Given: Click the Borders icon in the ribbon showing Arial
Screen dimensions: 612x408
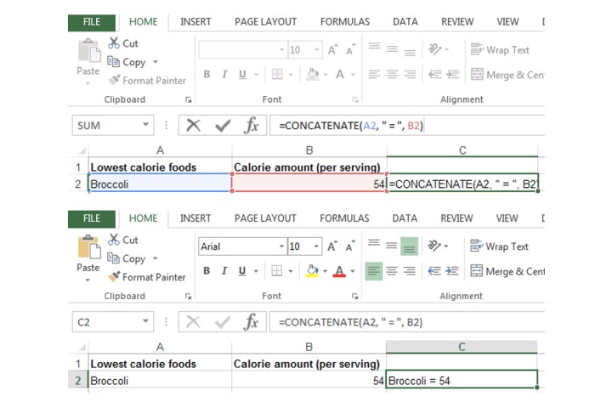Looking at the screenshot, I should [x=275, y=272].
